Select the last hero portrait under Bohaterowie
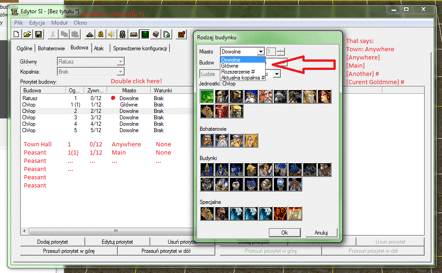The width and height of the screenshot is (442, 273). [x=251, y=140]
